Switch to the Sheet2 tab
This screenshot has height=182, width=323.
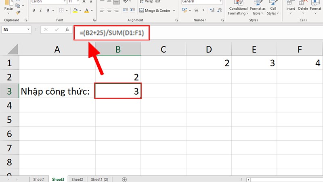[x=77, y=179]
